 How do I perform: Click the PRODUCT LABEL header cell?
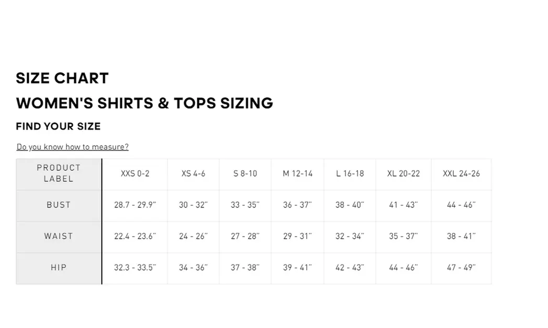click(x=59, y=173)
